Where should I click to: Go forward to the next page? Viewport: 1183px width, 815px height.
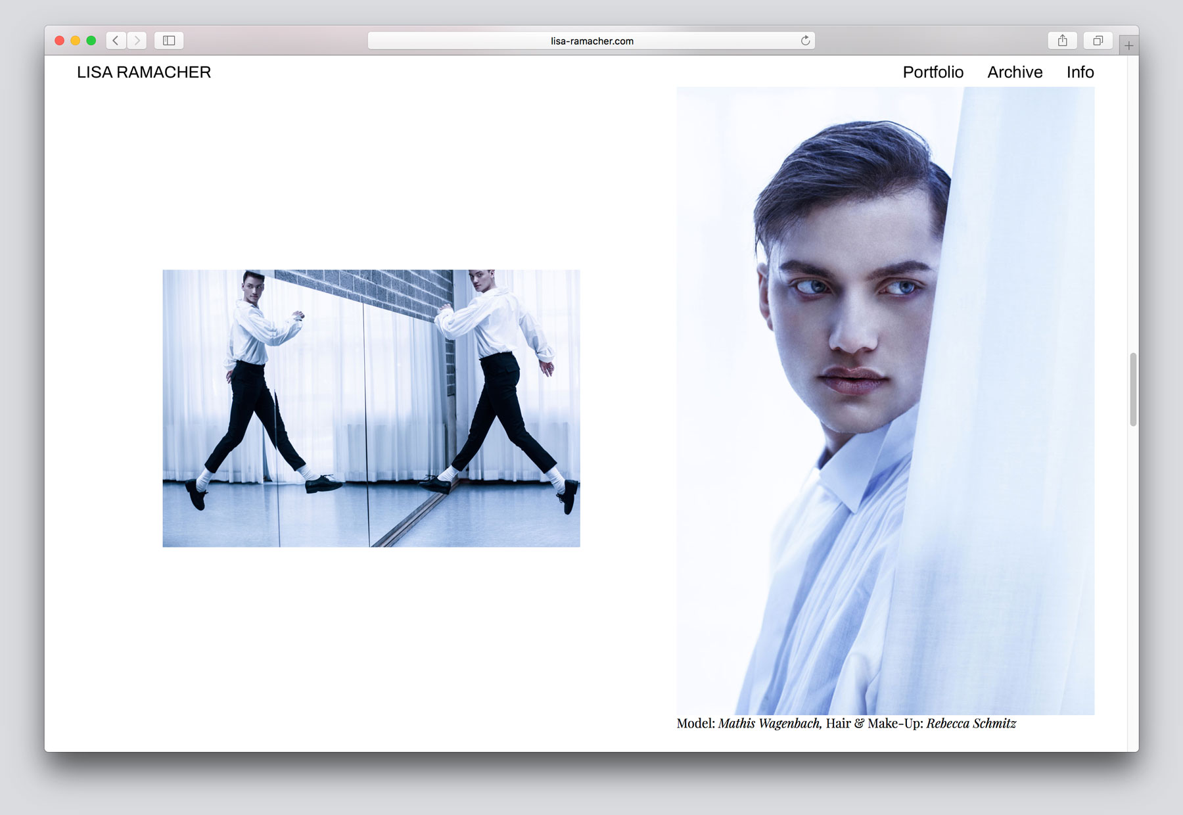pyautogui.click(x=137, y=41)
